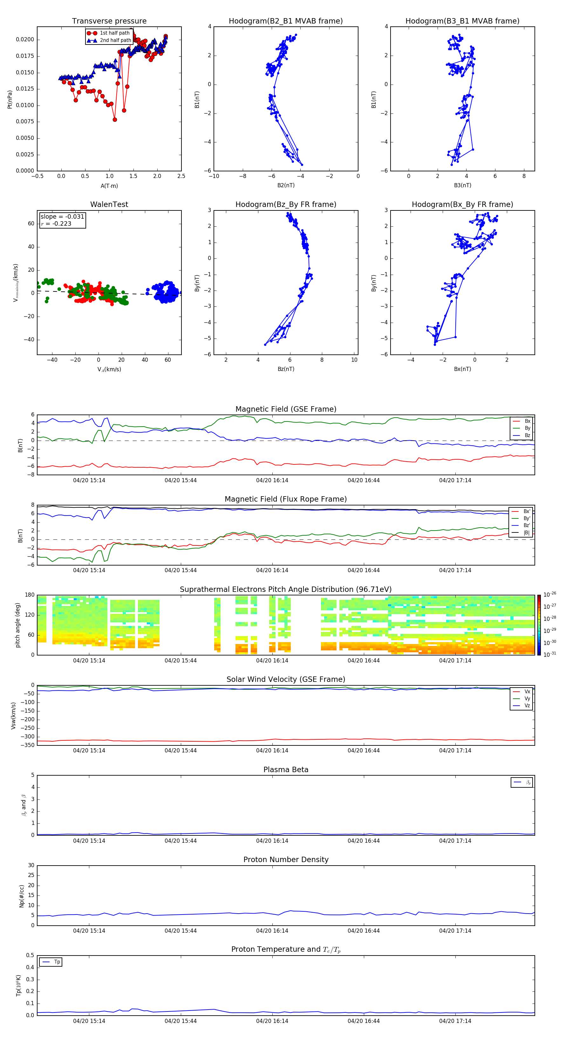This screenshot has width=572, height=1049.
Task: Click "04/20 15:14" under the GSE magnetic field plot
Action: [89, 480]
